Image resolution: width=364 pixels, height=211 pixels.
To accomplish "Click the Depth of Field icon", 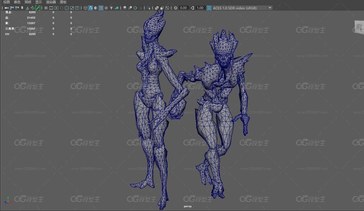I will (x=140, y=8).
